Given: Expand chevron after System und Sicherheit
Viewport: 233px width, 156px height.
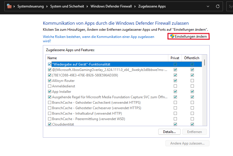Looking at the screenshot, I should pyautogui.click(x=87, y=6).
